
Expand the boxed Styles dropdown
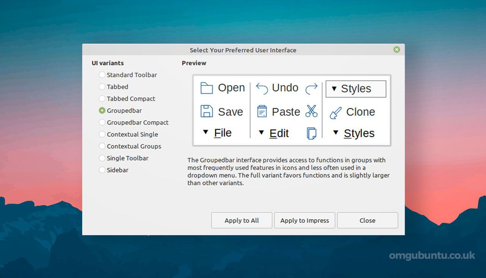(x=356, y=89)
